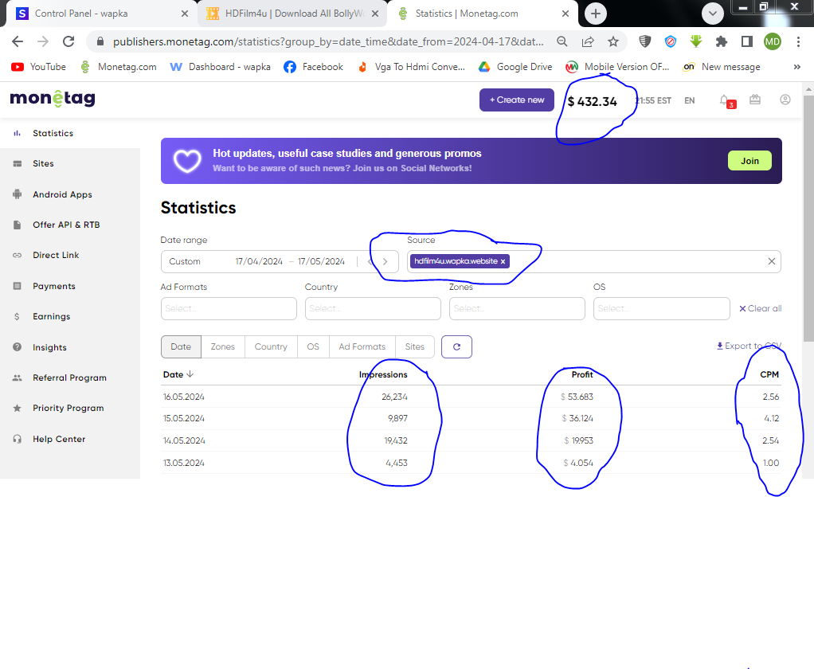The height and width of the screenshot is (669, 814).
Task: Reload the page with refresh icon
Action: 68,41
